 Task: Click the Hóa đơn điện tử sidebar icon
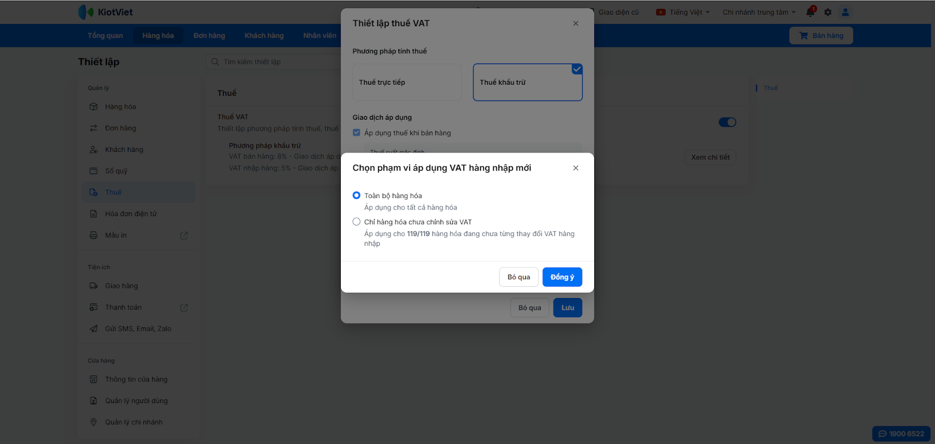[93, 214]
